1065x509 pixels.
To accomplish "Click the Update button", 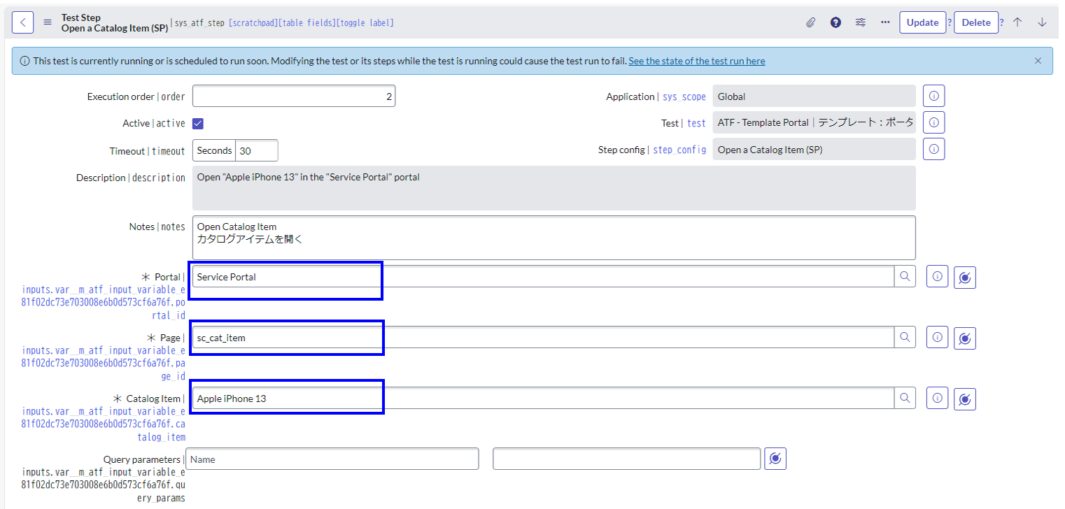I will (x=922, y=22).
